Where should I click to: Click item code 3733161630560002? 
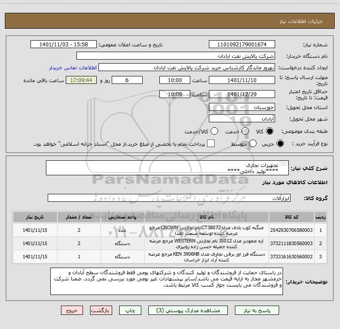291,257
